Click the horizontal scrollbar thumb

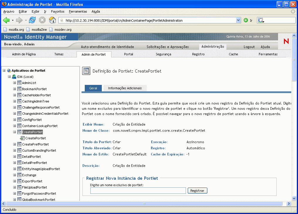[144, 203]
